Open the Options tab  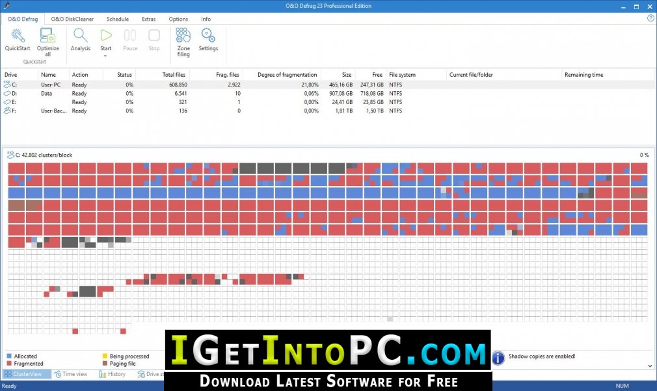point(178,19)
